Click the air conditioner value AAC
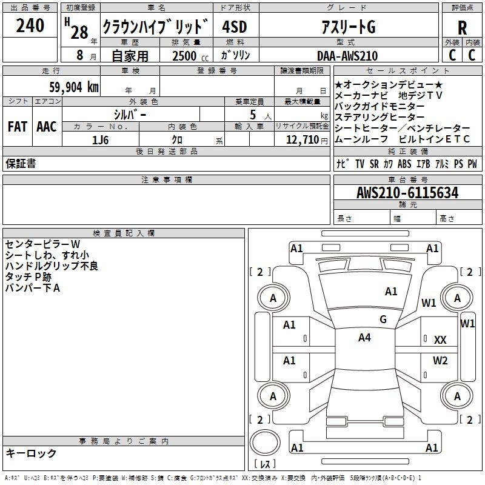The width and height of the screenshot is (485, 485). 47,127
